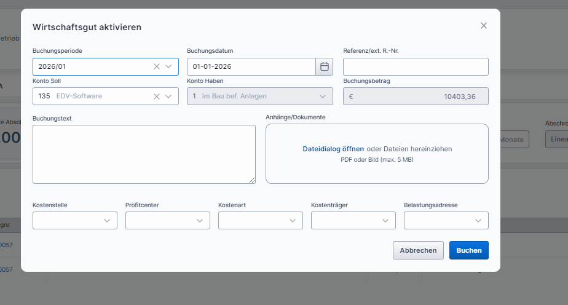Focus the Referenz/ext. R.-Nr. field
This screenshot has height=305, width=568.
point(416,66)
